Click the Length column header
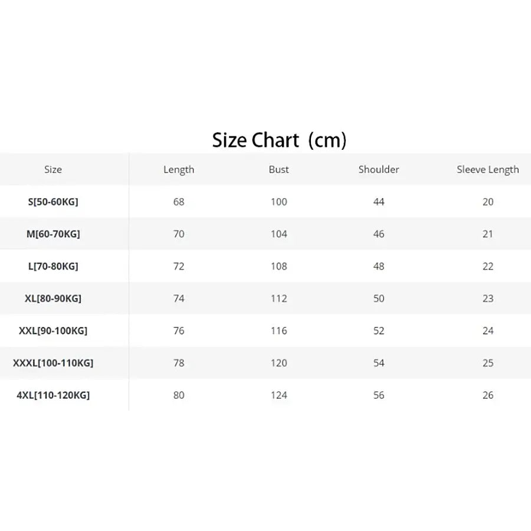 click(x=179, y=170)
